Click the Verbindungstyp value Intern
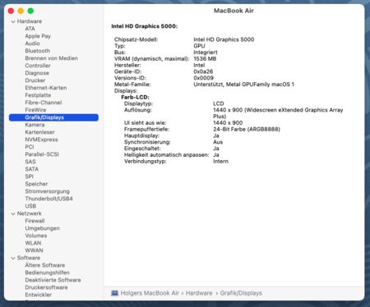 (x=220, y=161)
